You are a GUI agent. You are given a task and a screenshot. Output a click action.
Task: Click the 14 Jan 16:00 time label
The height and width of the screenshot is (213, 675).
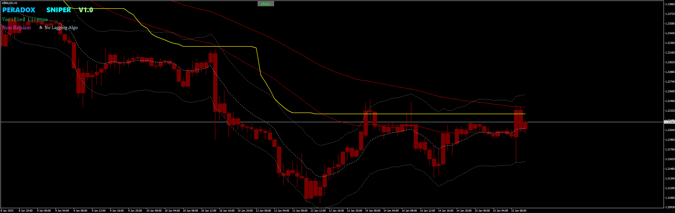coord(446,211)
